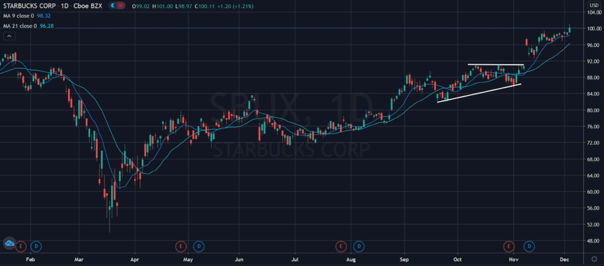
Task: Click the 92.00 price axis label
Action: coord(592,61)
